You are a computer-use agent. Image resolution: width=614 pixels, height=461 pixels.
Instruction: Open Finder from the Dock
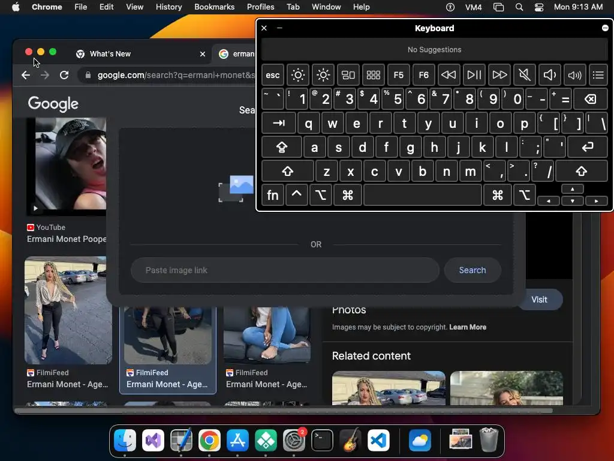(x=125, y=440)
